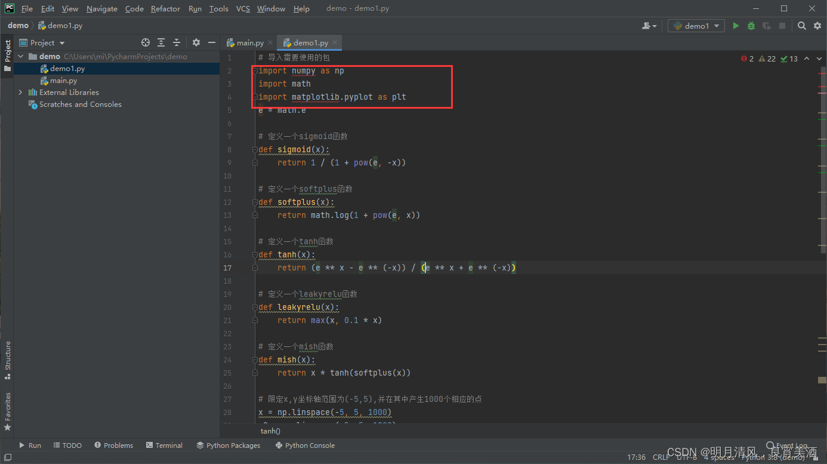Fold the leakyrelu function at line 20
Image resolution: width=827 pixels, height=464 pixels.
pos(255,307)
